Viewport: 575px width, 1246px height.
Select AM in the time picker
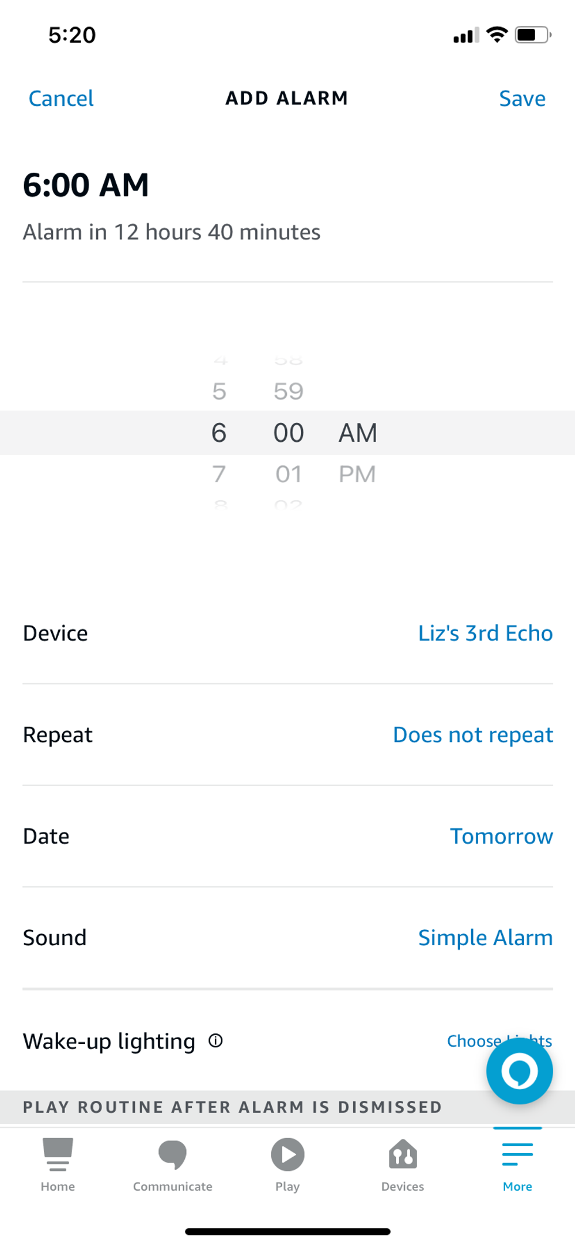click(357, 433)
